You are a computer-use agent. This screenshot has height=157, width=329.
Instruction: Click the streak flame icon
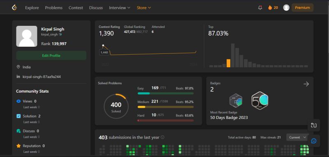[x=270, y=8]
